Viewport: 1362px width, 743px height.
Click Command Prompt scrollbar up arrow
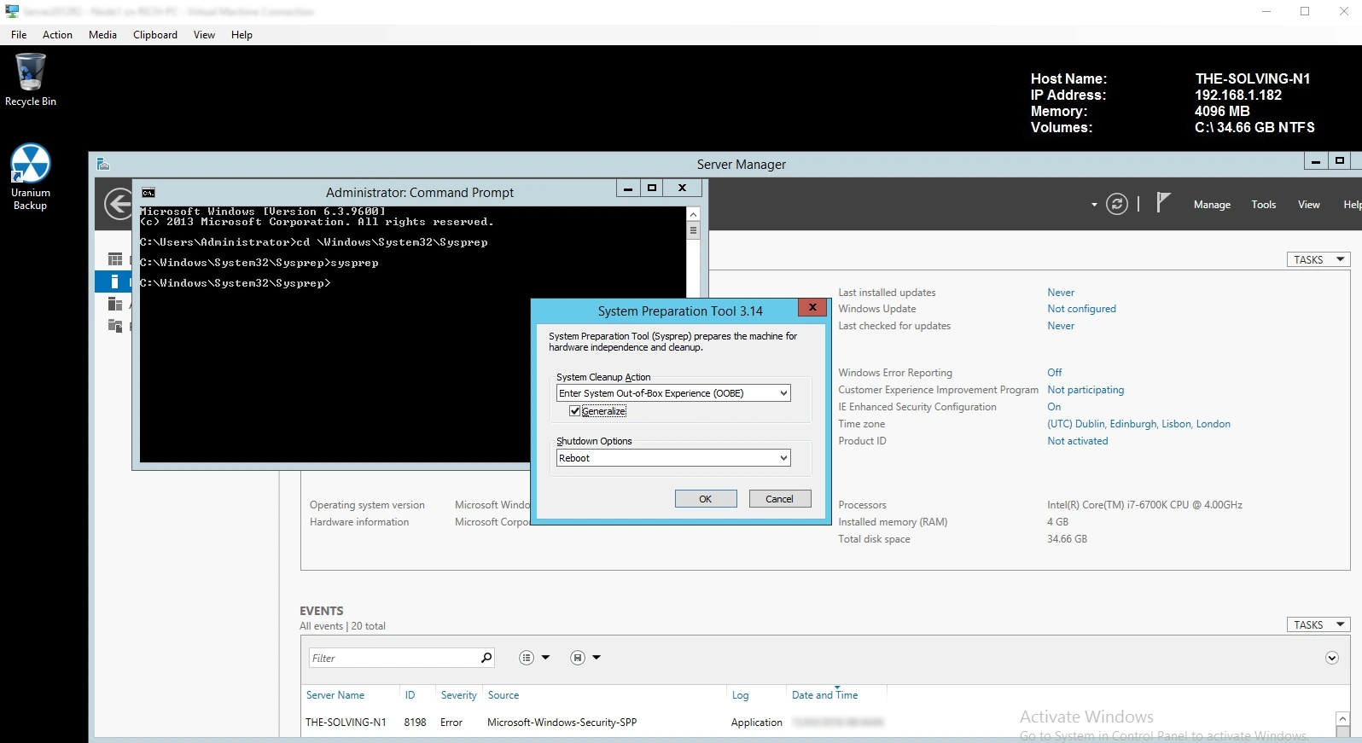693,214
